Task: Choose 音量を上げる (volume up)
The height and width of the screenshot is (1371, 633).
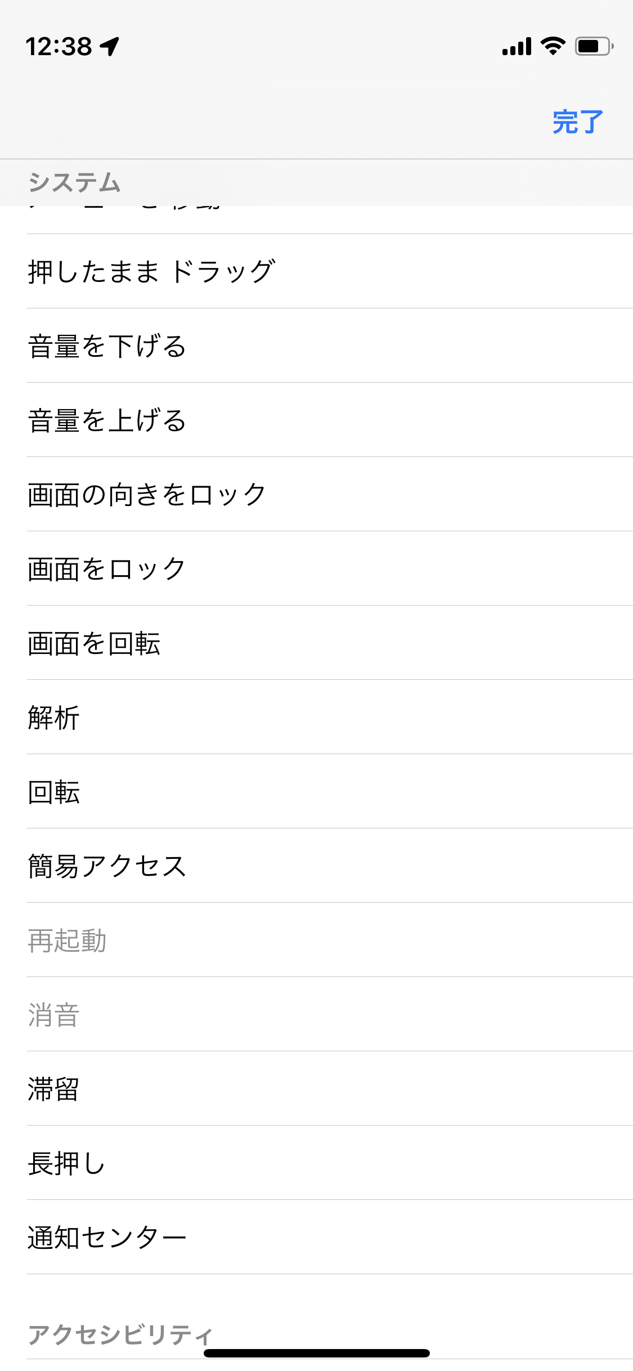Action: [x=107, y=420]
